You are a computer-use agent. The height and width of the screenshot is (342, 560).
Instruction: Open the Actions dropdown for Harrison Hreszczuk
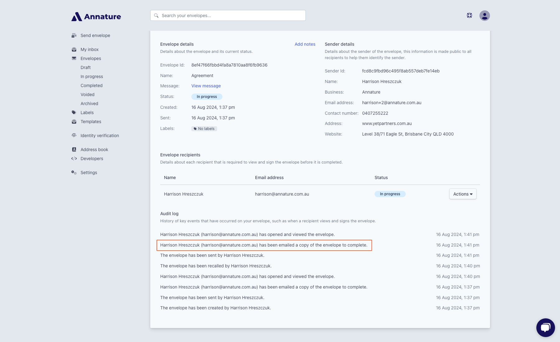(x=463, y=194)
